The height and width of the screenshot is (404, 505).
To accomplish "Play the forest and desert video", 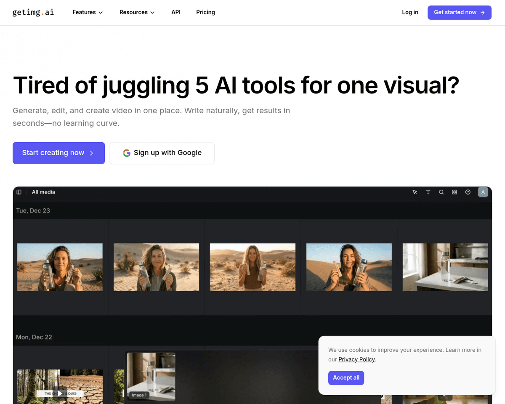I will (x=60, y=393).
